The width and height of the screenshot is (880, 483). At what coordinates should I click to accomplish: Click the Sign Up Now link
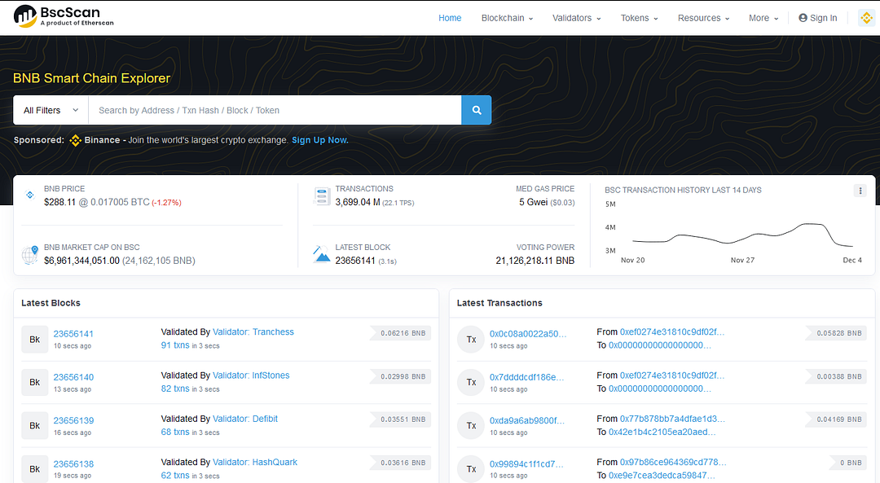point(319,139)
